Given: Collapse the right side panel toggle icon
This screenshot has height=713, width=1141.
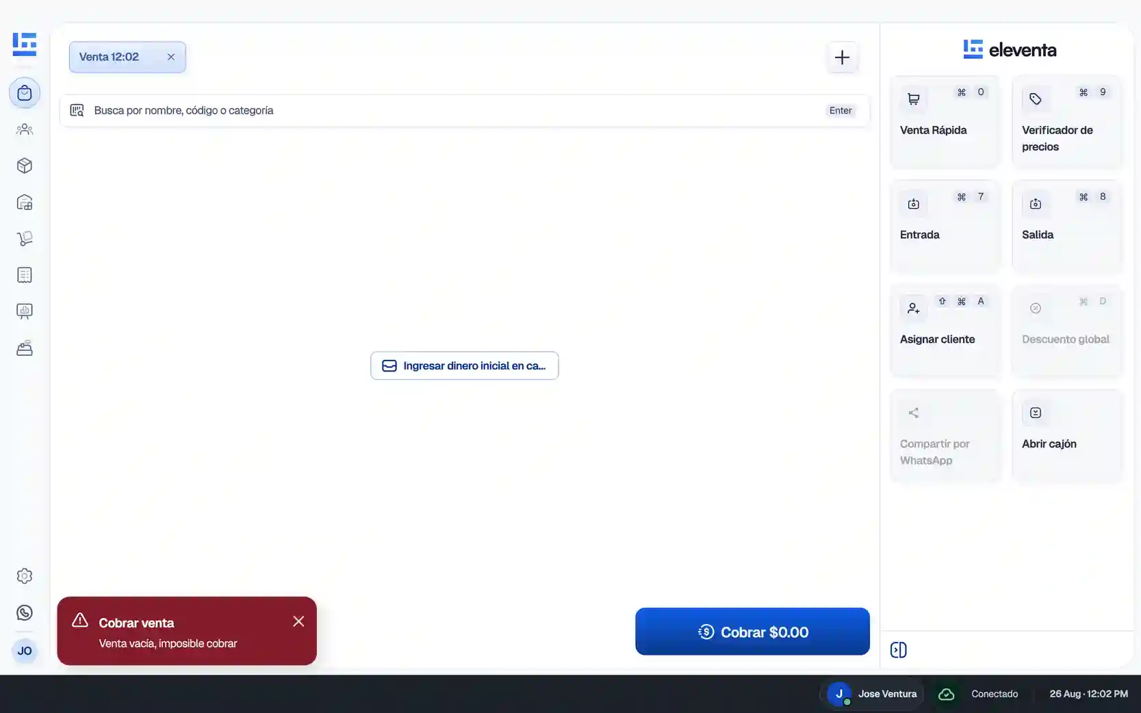Looking at the screenshot, I should [899, 650].
